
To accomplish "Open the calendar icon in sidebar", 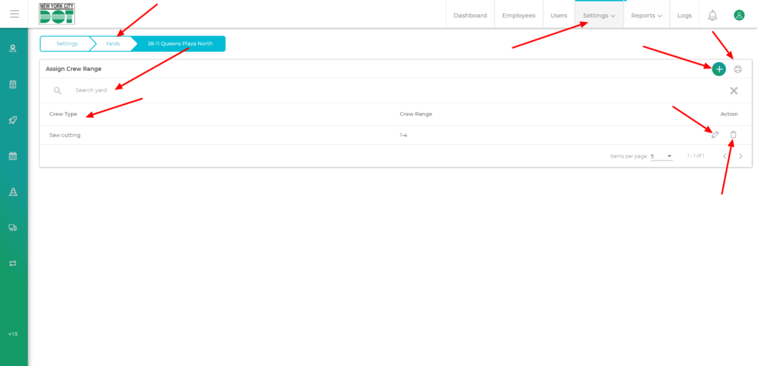I will pos(13,156).
